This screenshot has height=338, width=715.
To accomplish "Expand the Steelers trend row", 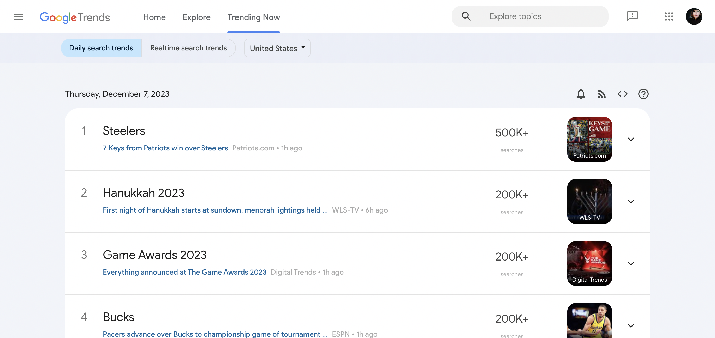I will tap(631, 139).
